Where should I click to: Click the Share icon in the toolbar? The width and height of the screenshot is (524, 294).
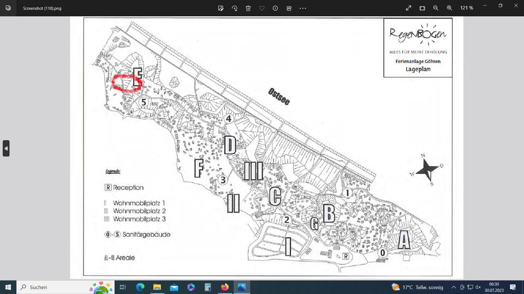tap(289, 8)
